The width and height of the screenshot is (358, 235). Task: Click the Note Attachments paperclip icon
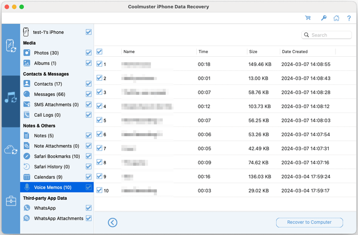coord(27,146)
